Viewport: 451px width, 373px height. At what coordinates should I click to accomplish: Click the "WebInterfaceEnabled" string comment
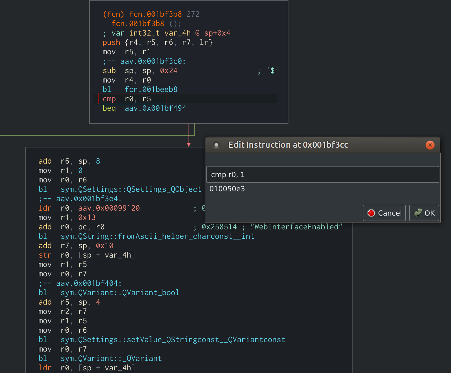point(296,227)
